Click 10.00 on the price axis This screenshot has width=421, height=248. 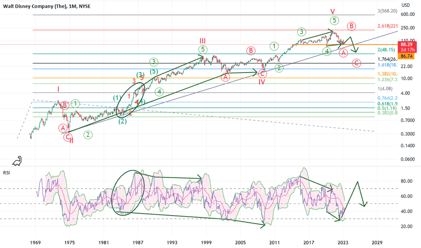pos(406,78)
